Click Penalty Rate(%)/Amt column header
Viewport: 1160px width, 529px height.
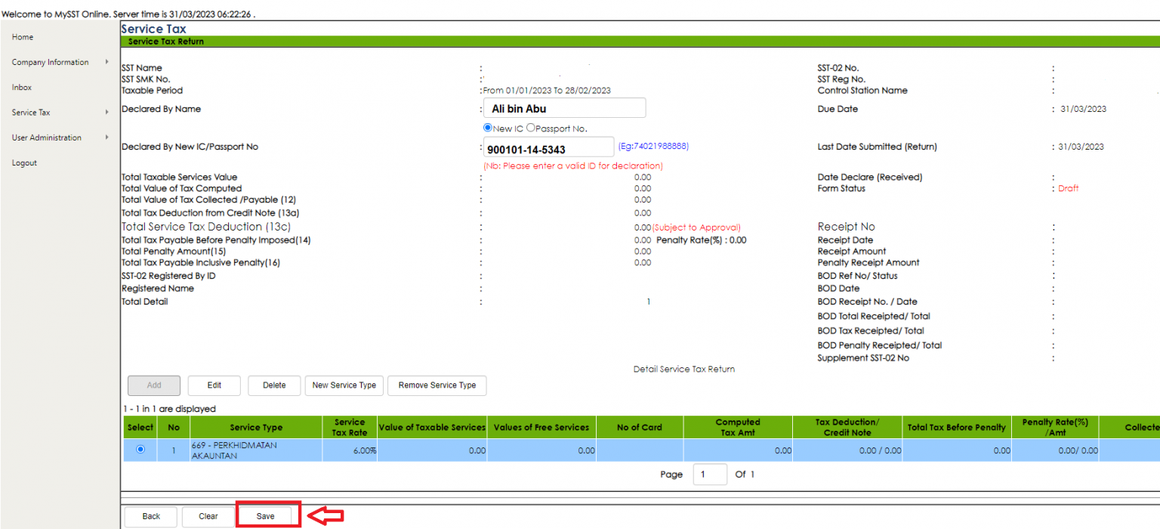point(1055,428)
